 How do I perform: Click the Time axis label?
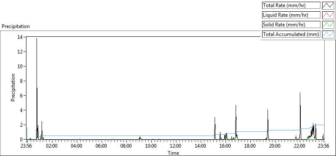[173, 153]
